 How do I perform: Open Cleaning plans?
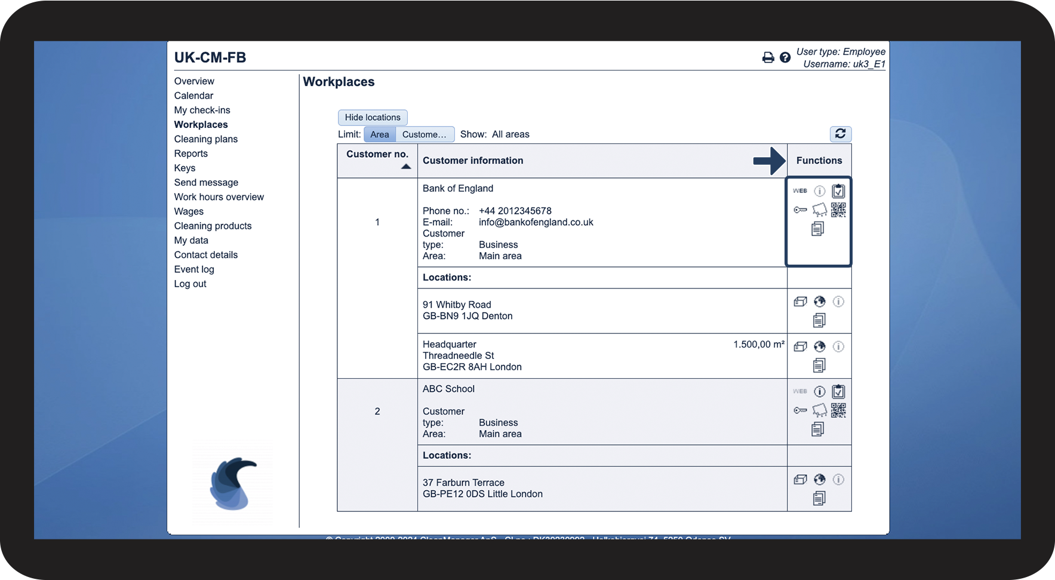click(206, 139)
